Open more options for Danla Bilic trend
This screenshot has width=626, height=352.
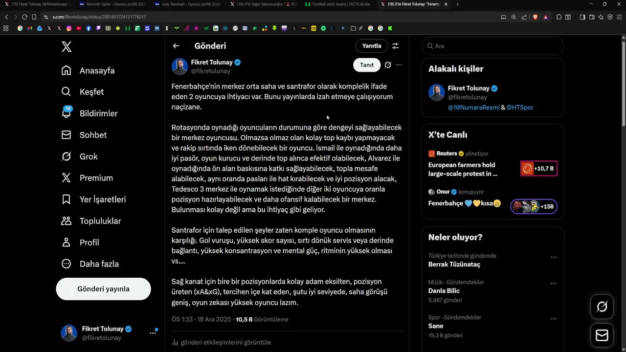tap(554, 283)
